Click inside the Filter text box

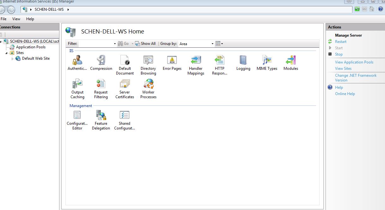pyautogui.click(x=95, y=44)
